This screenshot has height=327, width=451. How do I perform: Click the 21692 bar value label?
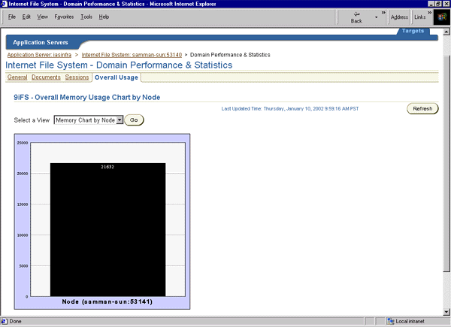[x=107, y=167]
